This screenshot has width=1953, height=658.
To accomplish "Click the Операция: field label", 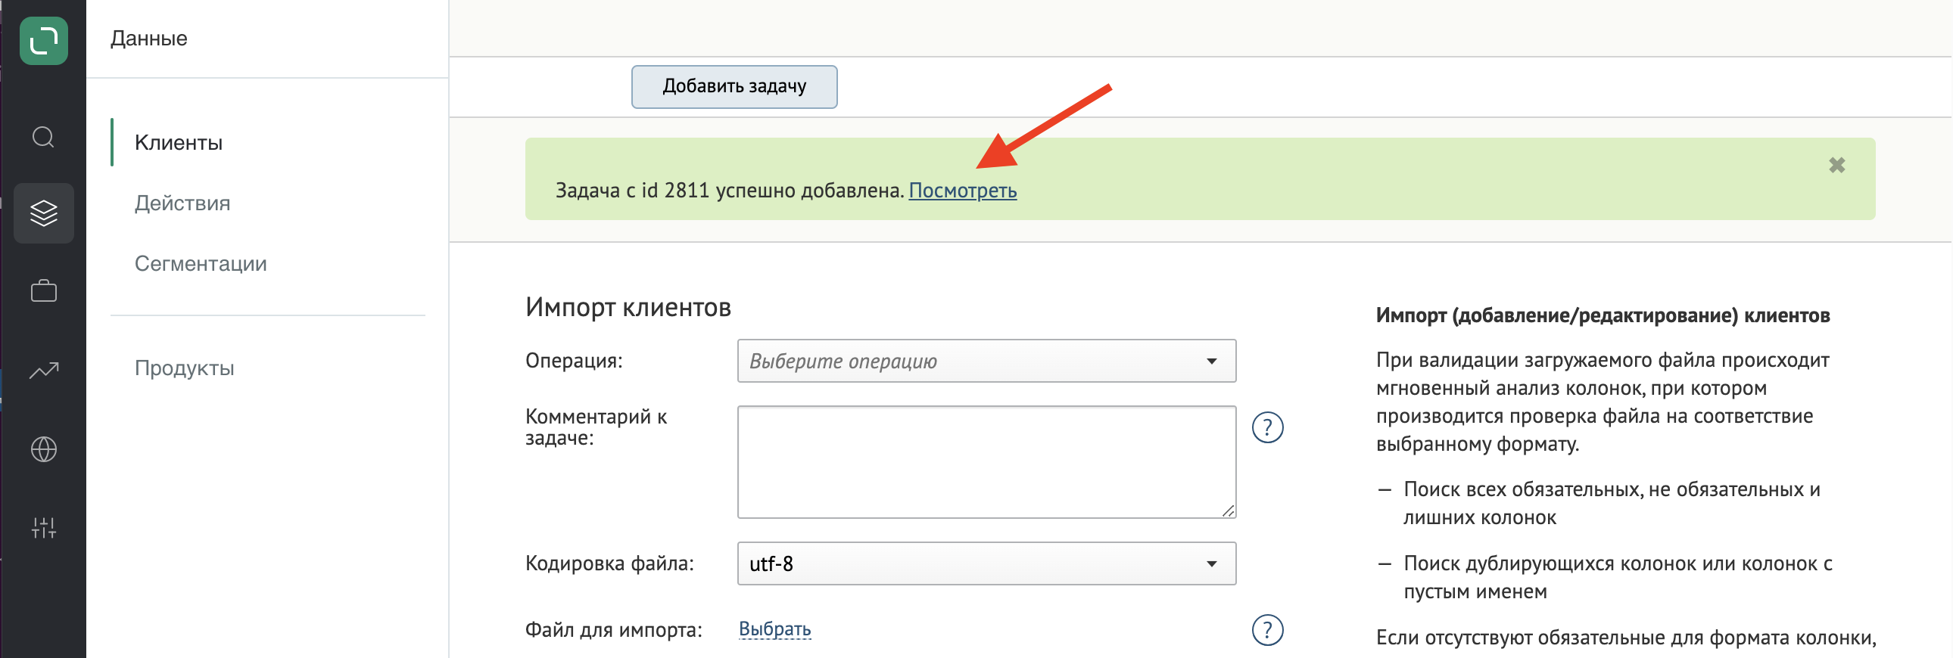I will pos(573,361).
